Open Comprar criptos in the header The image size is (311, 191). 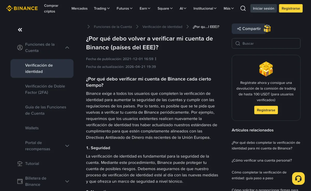coord(51,9)
